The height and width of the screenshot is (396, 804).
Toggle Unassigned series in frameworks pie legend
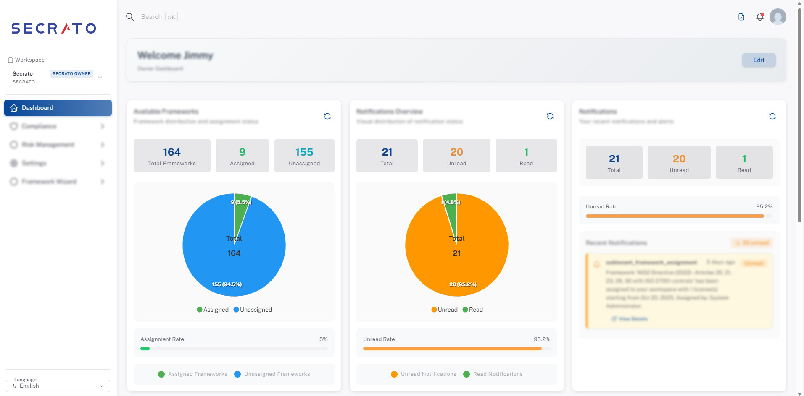253,310
